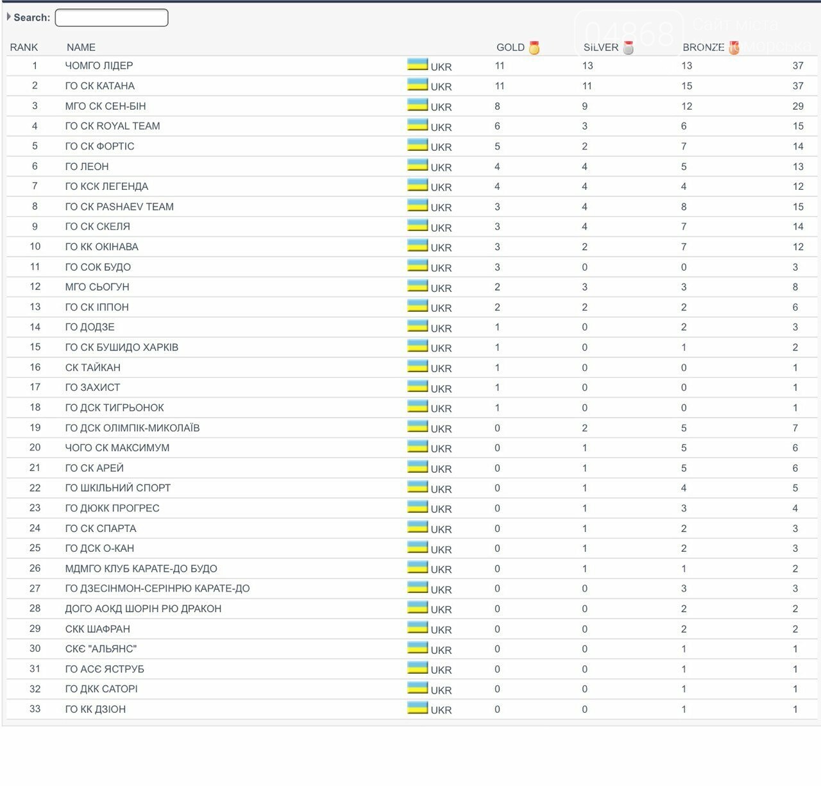Select the team name МДМГО КЛУБ КАРАТЕ-ДО БУДО
Viewport: 821px width, 786px height.
[141, 568]
